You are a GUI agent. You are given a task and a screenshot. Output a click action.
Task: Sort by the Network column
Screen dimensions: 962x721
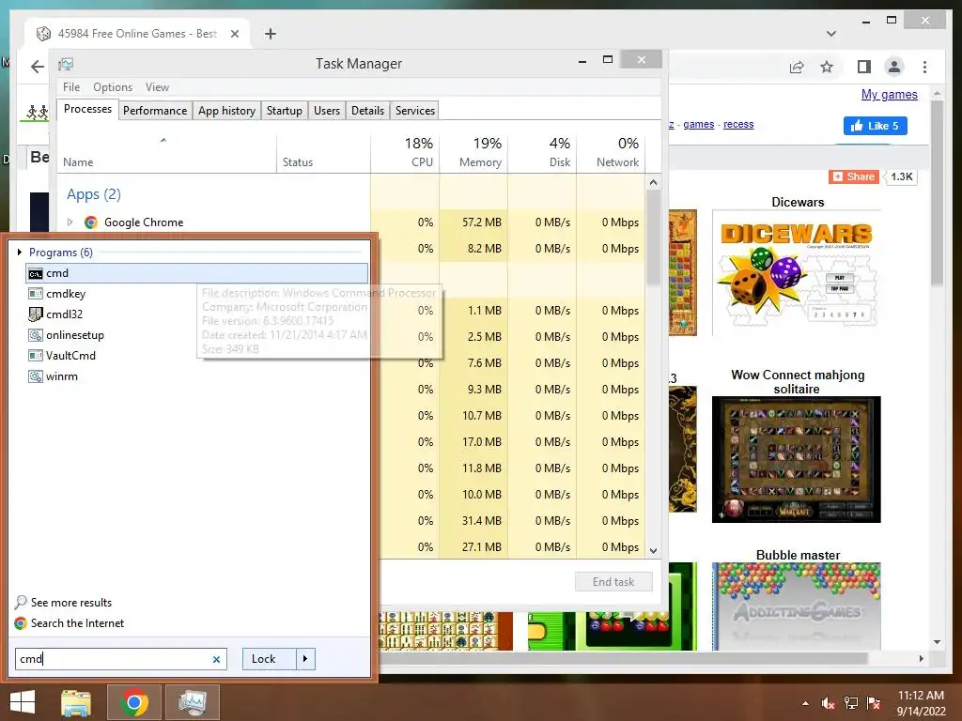point(611,153)
